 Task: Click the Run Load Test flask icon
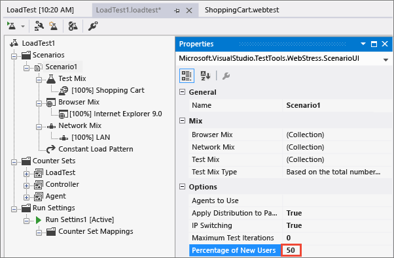click(11, 26)
